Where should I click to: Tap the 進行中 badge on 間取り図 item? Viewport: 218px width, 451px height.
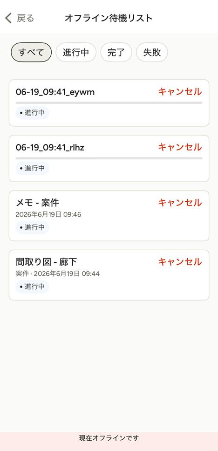pos(33,287)
